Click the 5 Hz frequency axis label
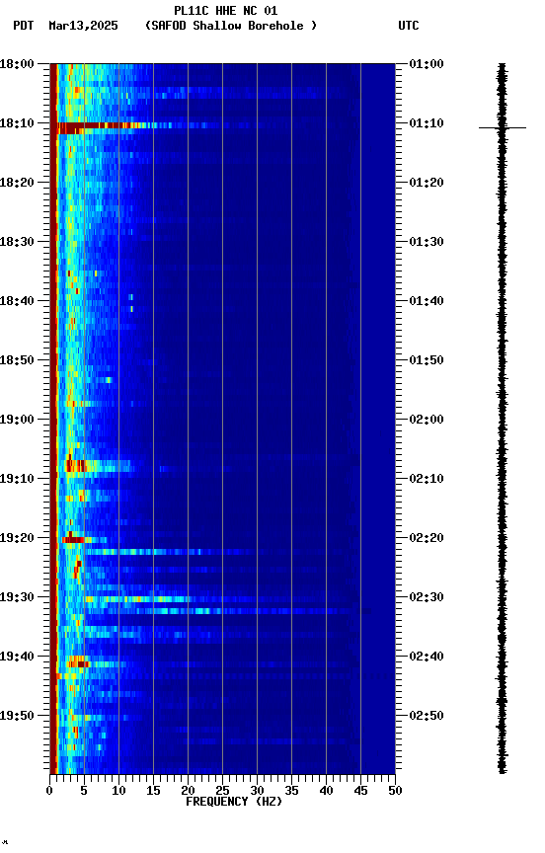 [84, 791]
